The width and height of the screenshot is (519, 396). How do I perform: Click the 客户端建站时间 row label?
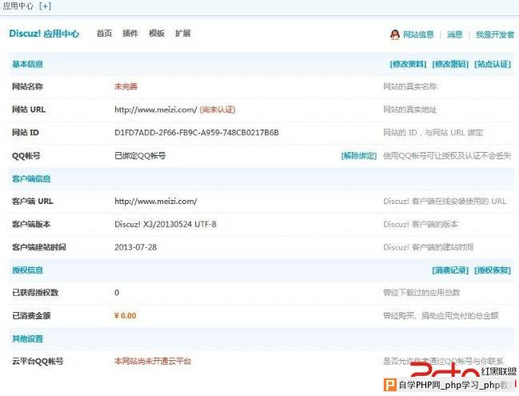(x=39, y=247)
